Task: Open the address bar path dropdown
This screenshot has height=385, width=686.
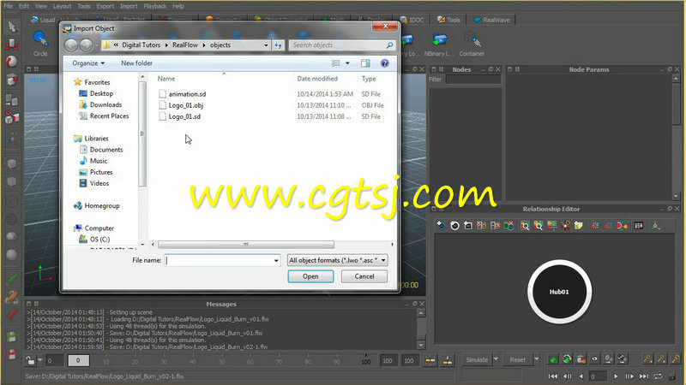Action: [x=266, y=45]
